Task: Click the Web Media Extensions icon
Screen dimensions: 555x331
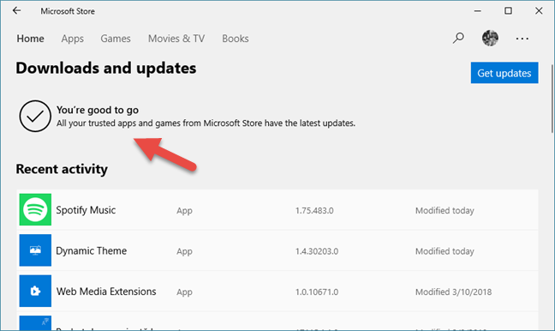Action: coord(35,291)
